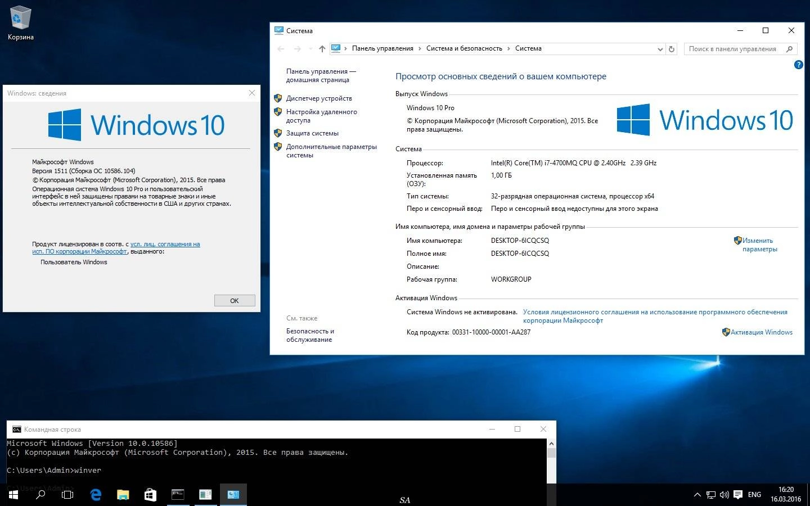Click the C:\Users\Admin>winver line

pos(54,471)
